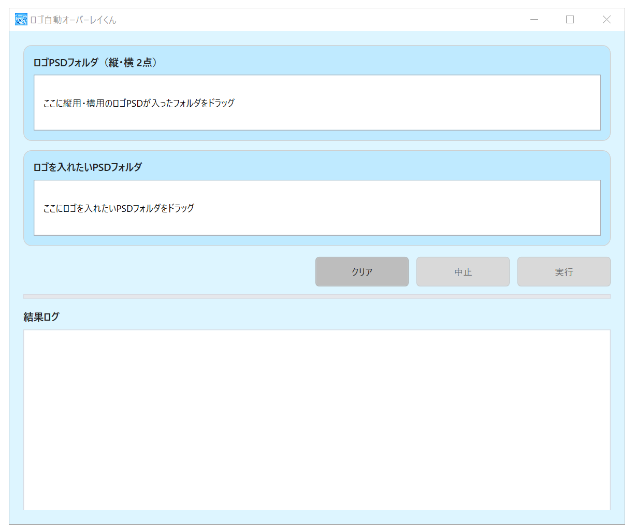Click the 中止 button

tap(463, 271)
